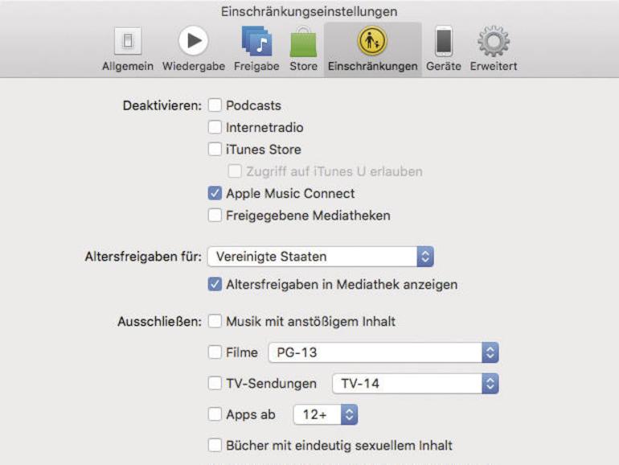
Task: Select the Einschränkungen parental controls icon
Action: (372, 40)
